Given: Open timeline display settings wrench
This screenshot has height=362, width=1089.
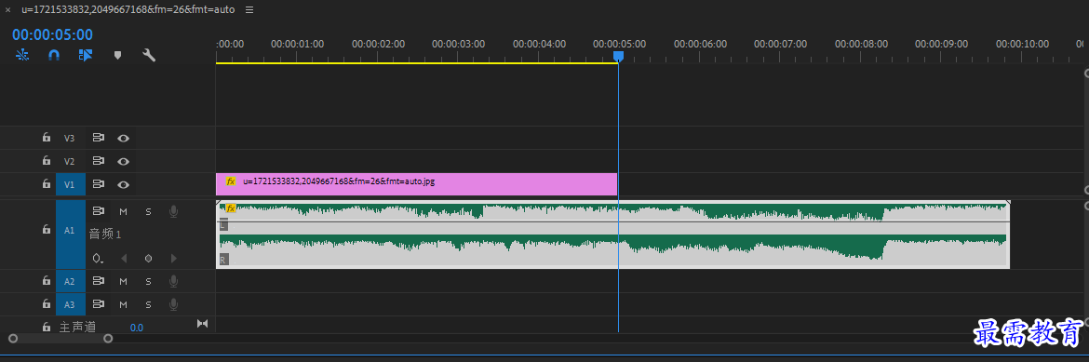Looking at the screenshot, I should click(x=149, y=55).
